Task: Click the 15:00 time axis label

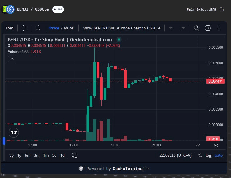Action: 74,145
